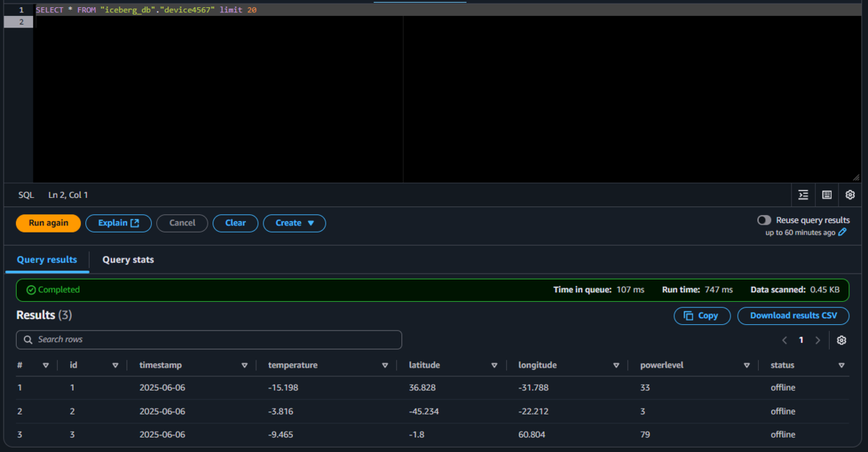Switch to the Query stats tab
The image size is (868, 452).
click(128, 260)
